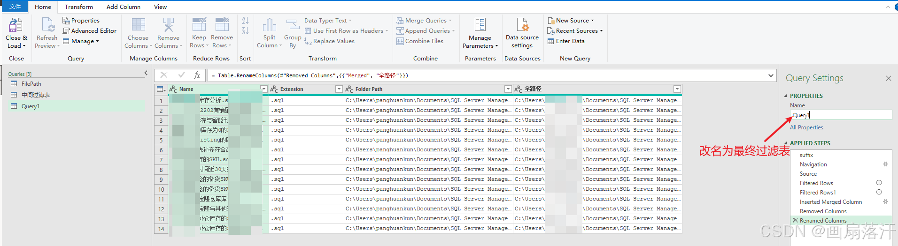898x246 pixels.
Task: Click the Refresh Preview icon
Action: coord(47,25)
